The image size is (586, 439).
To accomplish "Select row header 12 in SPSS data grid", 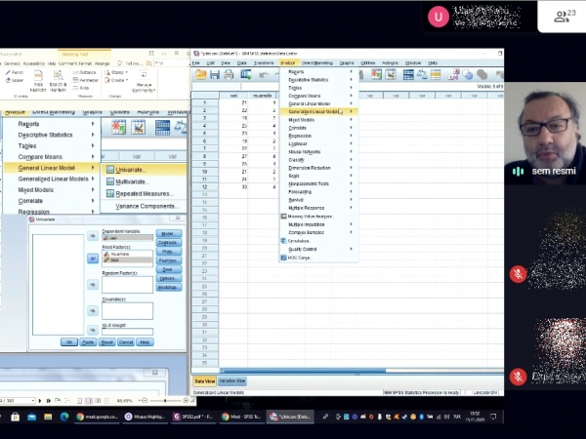I will tap(205, 186).
